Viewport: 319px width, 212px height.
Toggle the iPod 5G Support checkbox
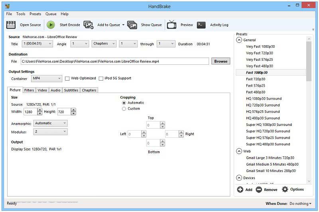coord(101,79)
